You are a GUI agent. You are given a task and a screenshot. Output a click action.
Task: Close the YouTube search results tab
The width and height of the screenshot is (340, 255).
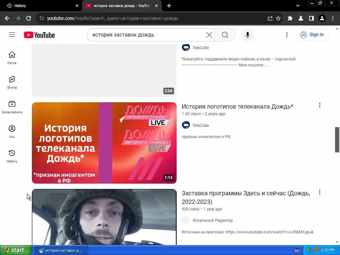tap(156, 6)
